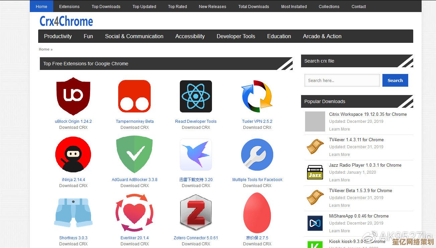Browse the Fun category

click(x=88, y=36)
